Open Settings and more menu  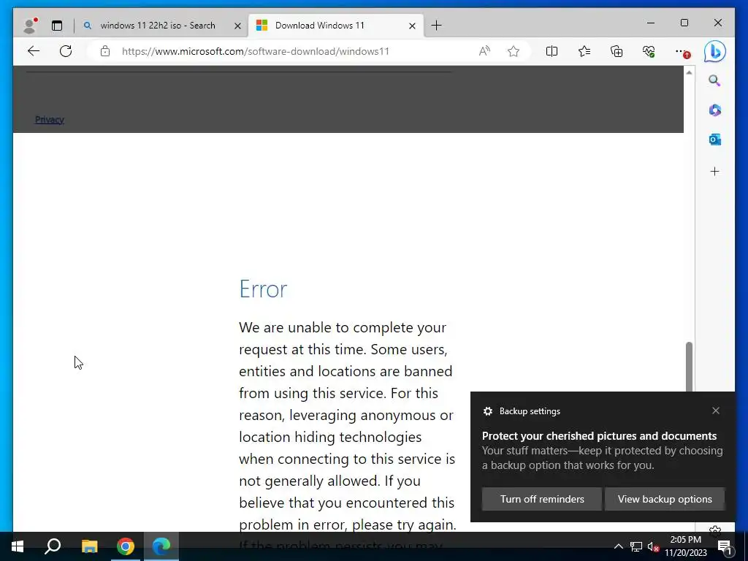coord(682,52)
